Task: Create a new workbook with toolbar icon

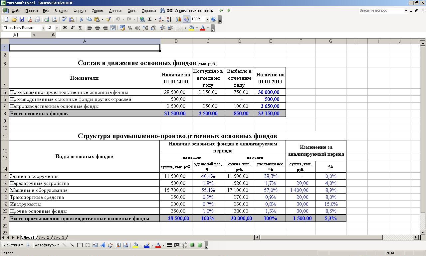Action: coord(6,20)
